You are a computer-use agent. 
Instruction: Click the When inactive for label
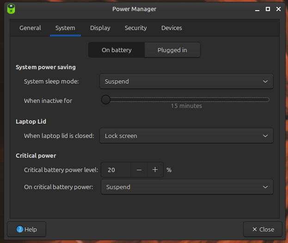[x=48, y=101]
